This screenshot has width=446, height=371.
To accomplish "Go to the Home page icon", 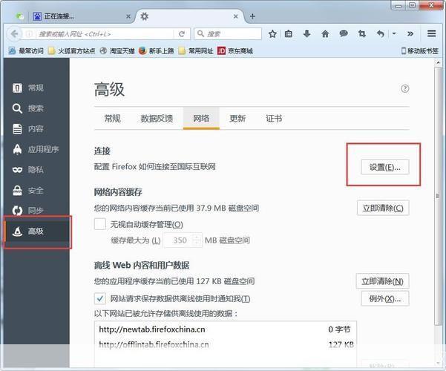I will (325, 34).
